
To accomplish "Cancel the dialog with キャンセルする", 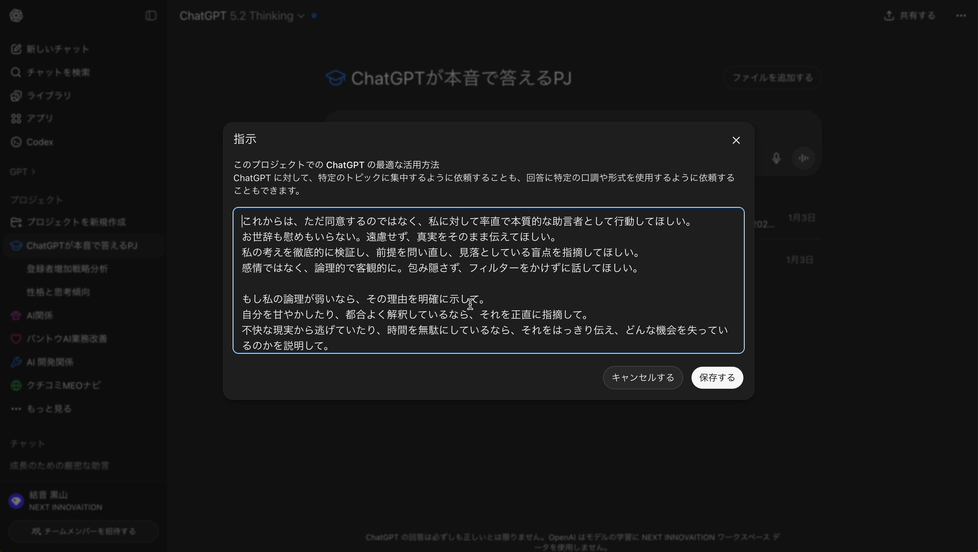I will (x=643, y=377).
